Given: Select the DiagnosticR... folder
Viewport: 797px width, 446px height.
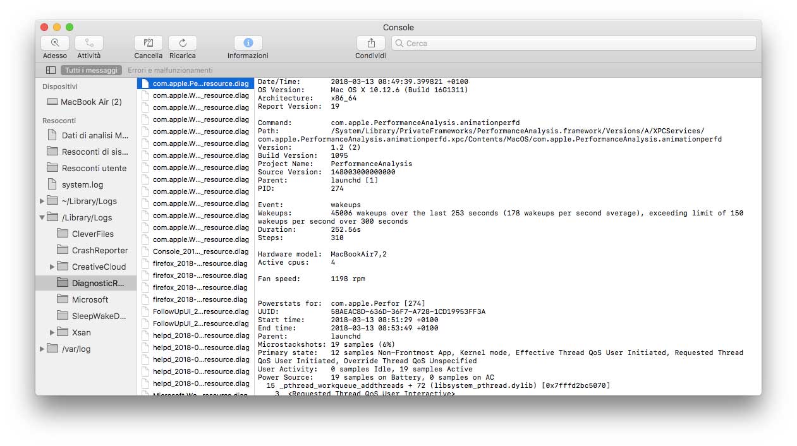Looking at the screenshot, I should [86, 283].
